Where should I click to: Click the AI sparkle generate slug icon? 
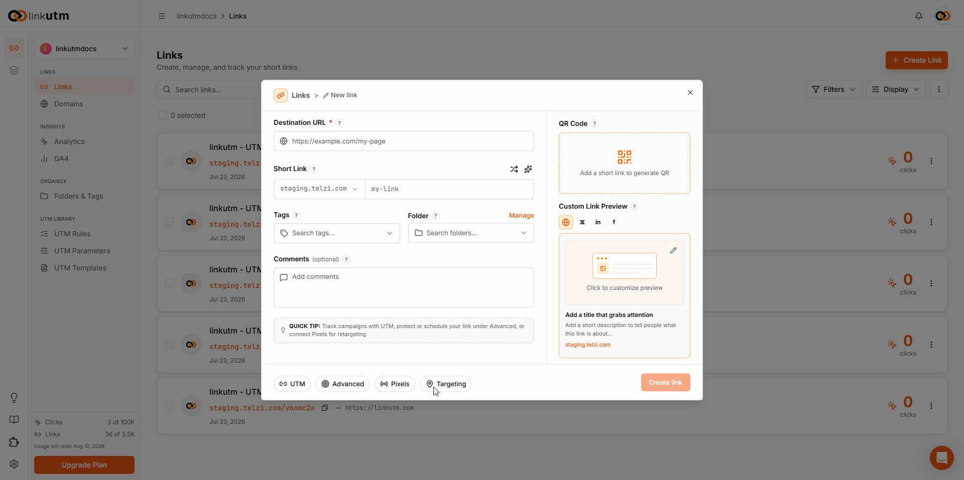pyautogui.click(x=528, y=169)
